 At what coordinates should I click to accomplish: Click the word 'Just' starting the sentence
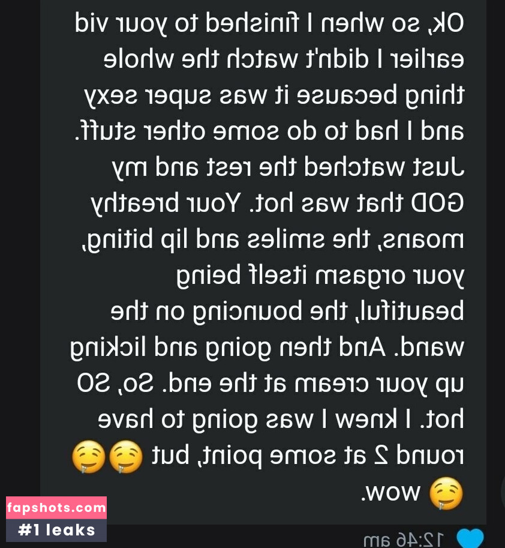[x=439, y=167]
